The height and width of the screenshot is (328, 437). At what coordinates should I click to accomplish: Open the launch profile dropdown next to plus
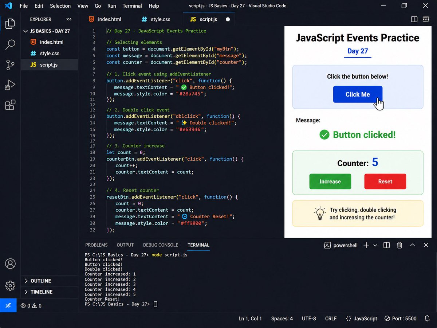pos(375,245)
